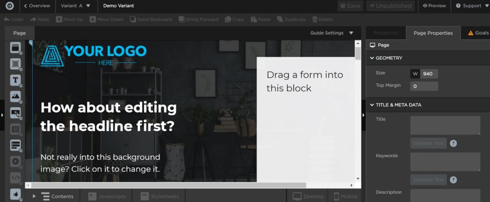Open the Variant A dropdown
The width and height of the screenshot is (490, 202).
click(76, 5)
